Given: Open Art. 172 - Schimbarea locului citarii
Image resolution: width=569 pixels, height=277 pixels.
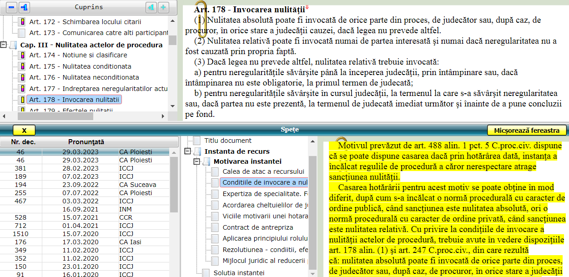Looking at the screenshot, I should (85, 22).
